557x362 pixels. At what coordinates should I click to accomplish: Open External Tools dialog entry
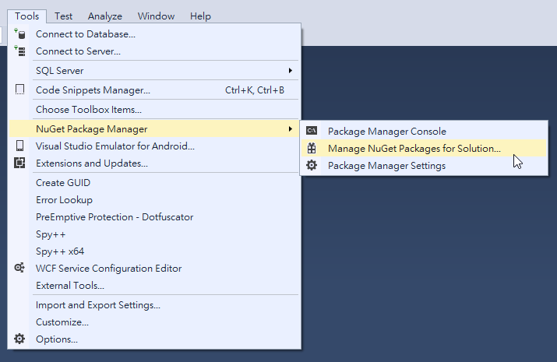click(70, 286)
